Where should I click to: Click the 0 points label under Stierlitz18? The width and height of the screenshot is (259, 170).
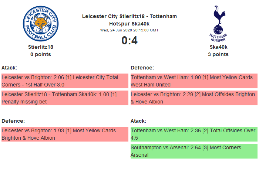click(x=41, y=54)
